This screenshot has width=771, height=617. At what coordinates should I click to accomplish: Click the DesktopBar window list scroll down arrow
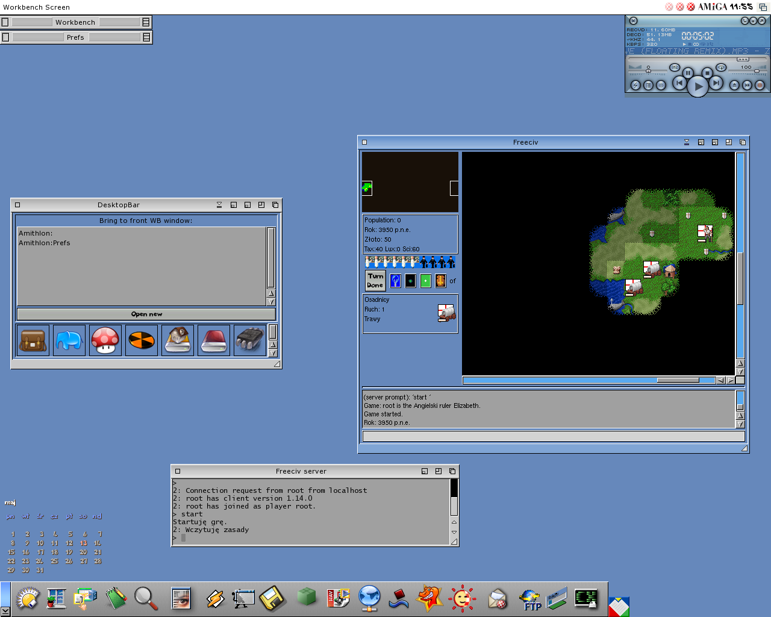[271, 302]
